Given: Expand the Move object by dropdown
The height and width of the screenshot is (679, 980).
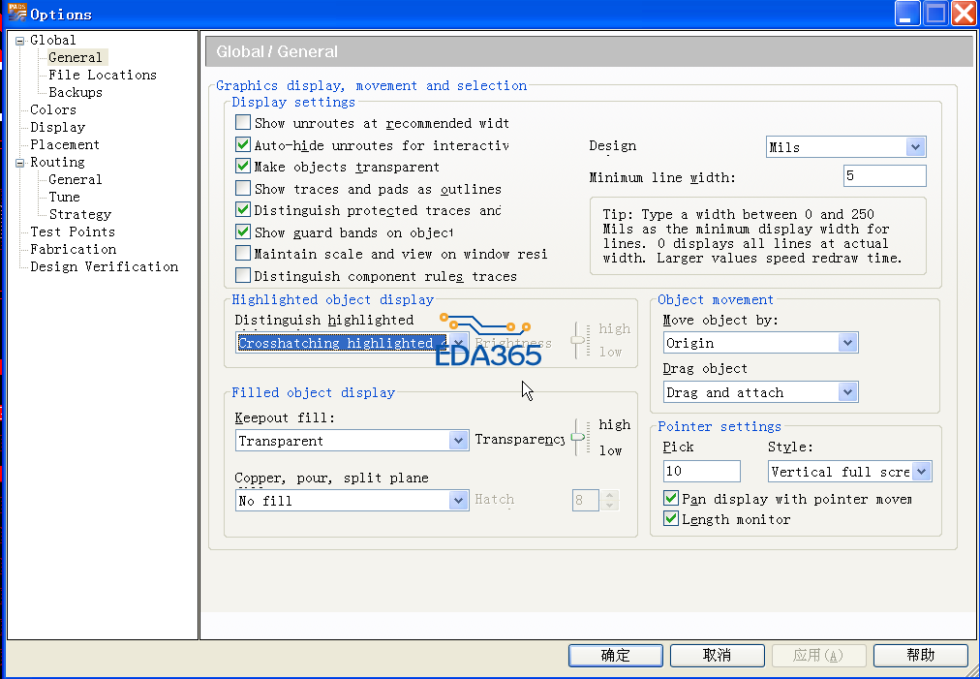Looking at the screenshot, I should click(x=847, y=343).
